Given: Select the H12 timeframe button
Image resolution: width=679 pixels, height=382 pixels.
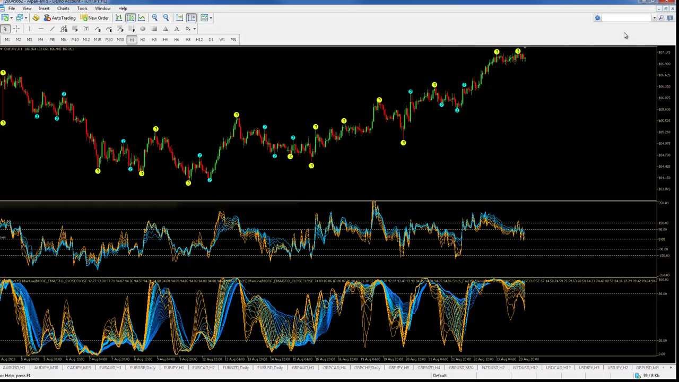Looking at the screenshot, I should [199, 40].
